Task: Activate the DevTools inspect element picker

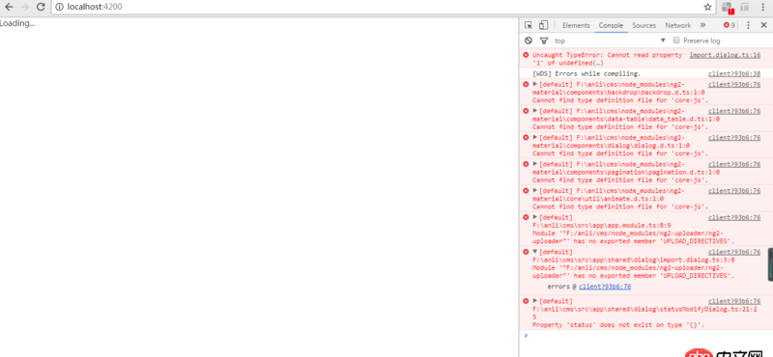Action: [x=529, y=25]
